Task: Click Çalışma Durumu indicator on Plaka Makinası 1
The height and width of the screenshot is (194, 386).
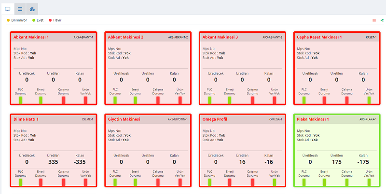Action: click(x=347, y=182)
